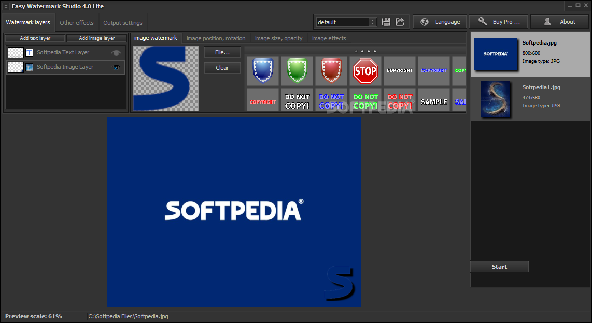Click the export preset arrow icon
The height and width of the screenshot is (323, 592).
pyautogui.click(x=400, y=22)
